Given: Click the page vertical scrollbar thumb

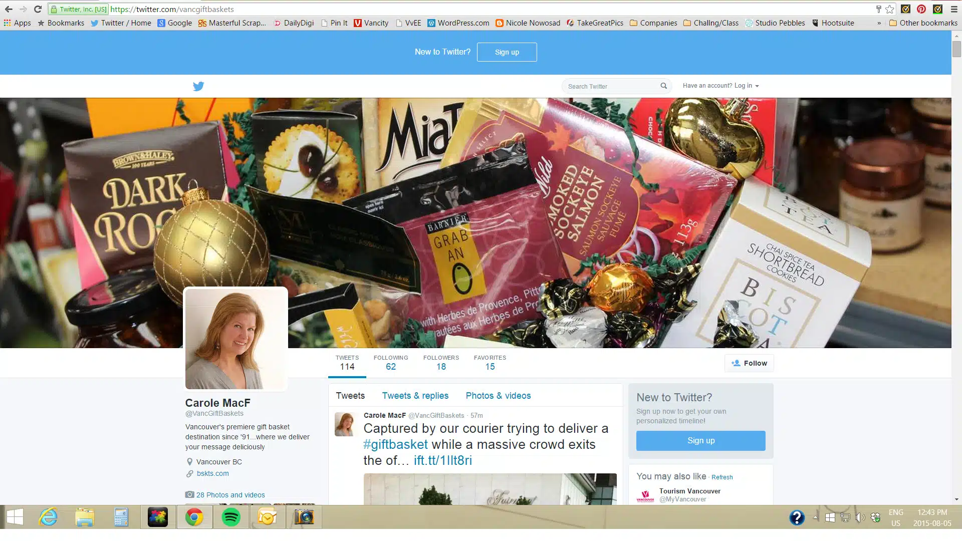Looking at the screenshot, I should point(956,49).
